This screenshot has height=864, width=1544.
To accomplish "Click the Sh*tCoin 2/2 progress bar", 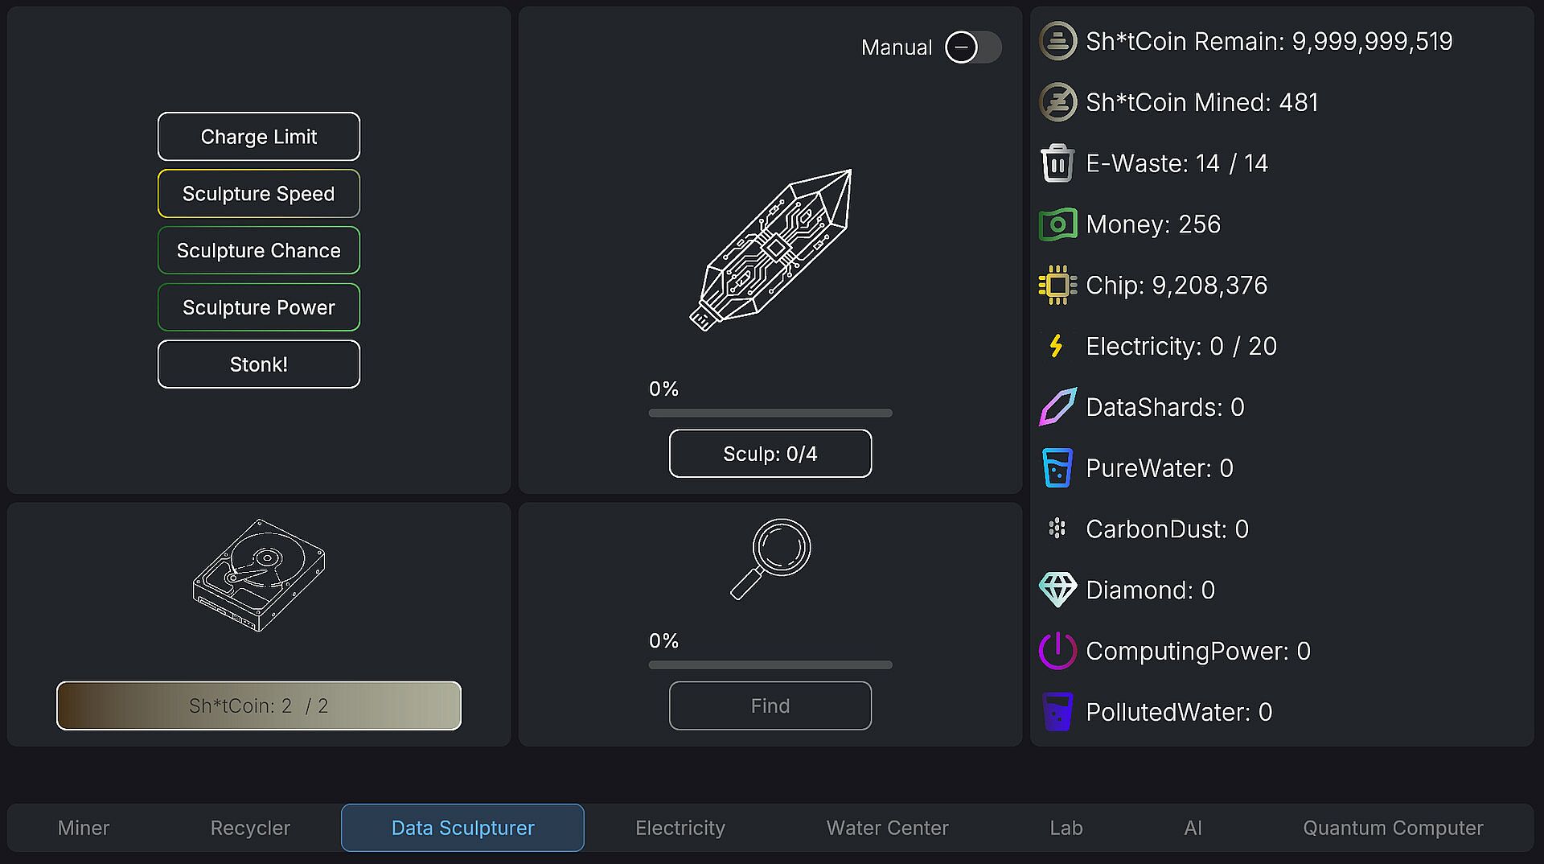I will pyautogui.click(x=259, y=706).
